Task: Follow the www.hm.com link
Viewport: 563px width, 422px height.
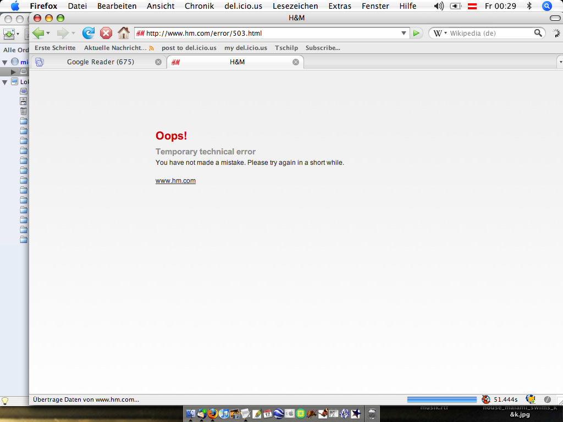Action: coord(175,181)
